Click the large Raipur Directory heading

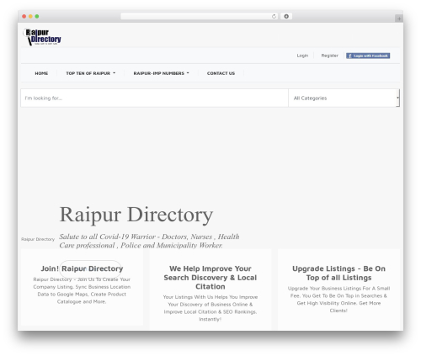[136, 215]
